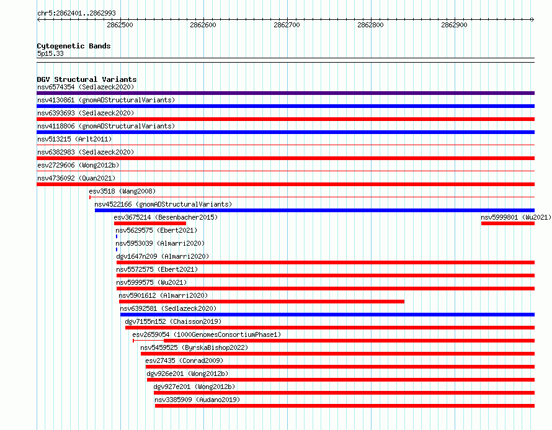Click thick red bar under nsv6382983
The width and height of the screenshot is (552, 430).
pos(285,158)
